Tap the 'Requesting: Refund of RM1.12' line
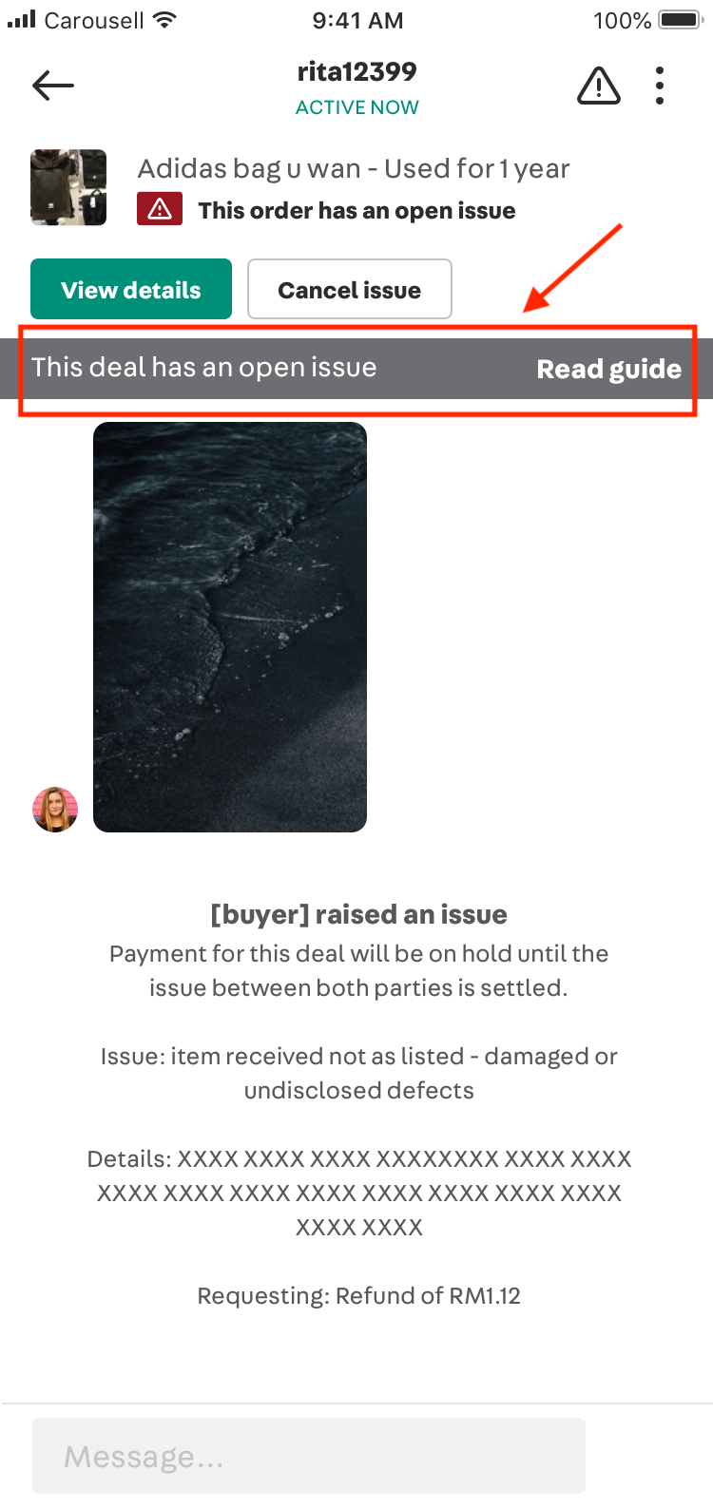 tap(358, 1295)
